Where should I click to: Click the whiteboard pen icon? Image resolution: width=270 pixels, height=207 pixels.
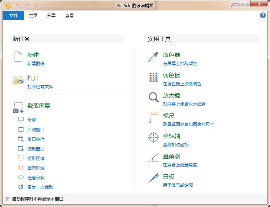(153, 178)
